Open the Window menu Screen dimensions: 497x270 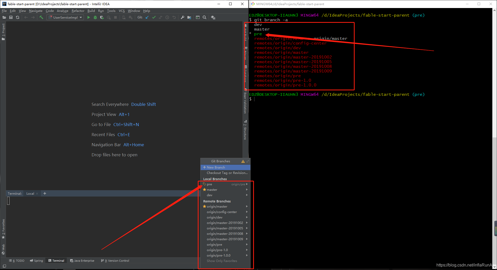[134, 11]
